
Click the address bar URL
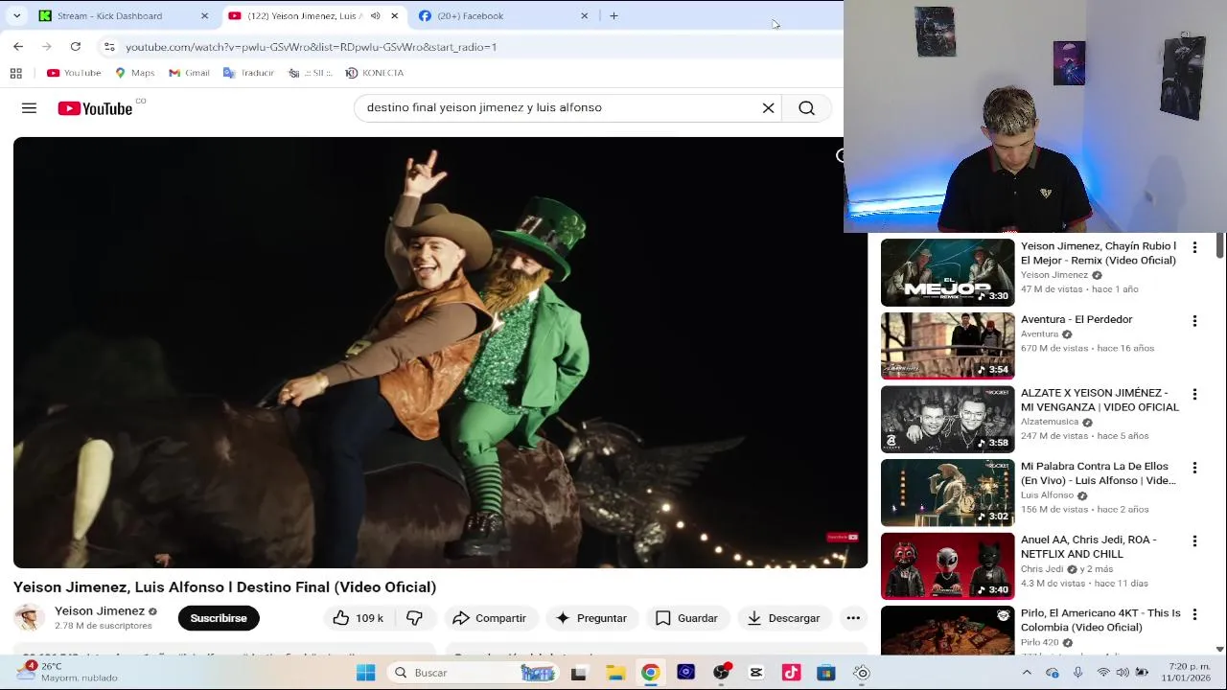(311, 47)
